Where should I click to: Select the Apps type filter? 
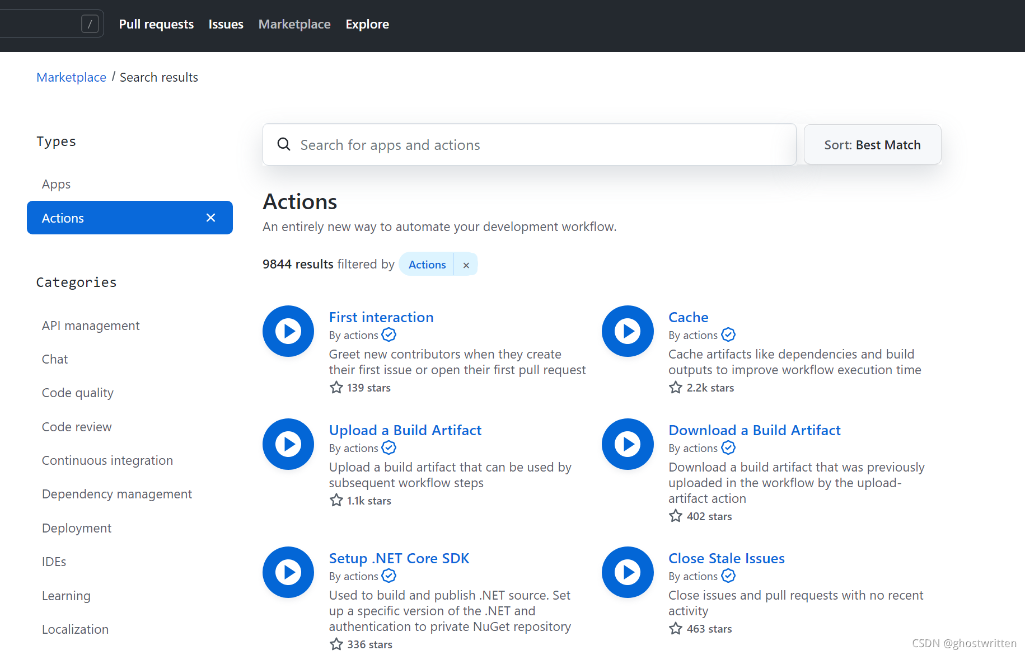point(56,184)
